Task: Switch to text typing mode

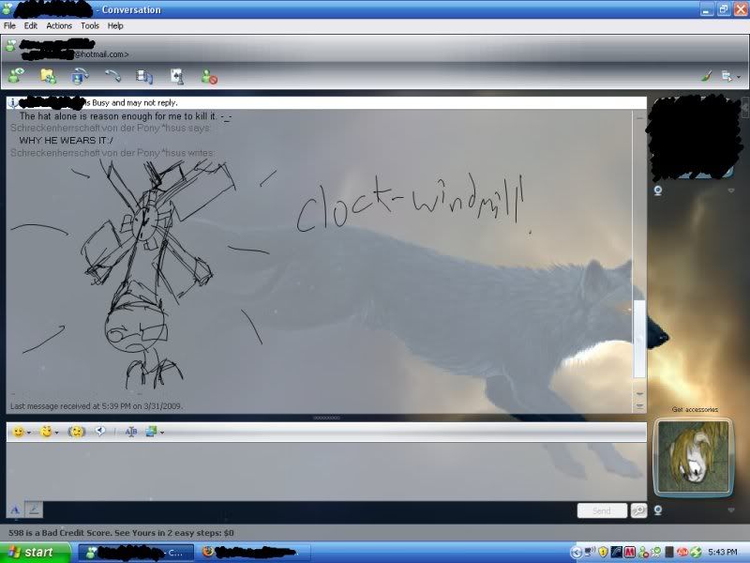Action: tap(15, 510)
